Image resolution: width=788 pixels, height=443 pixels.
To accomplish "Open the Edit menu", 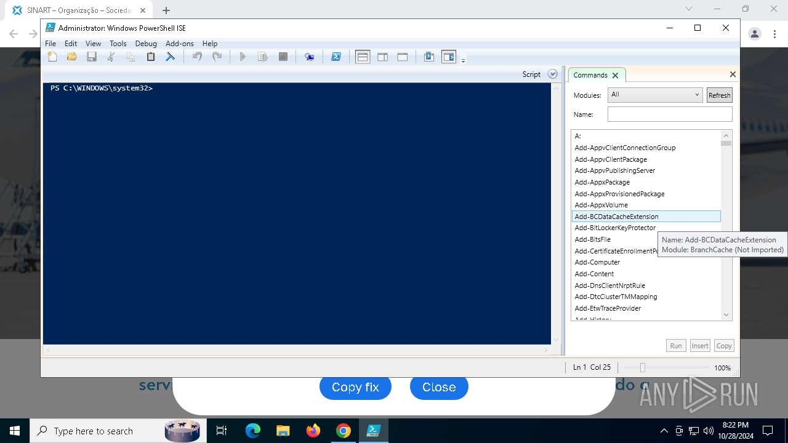I will pos(71,44).
